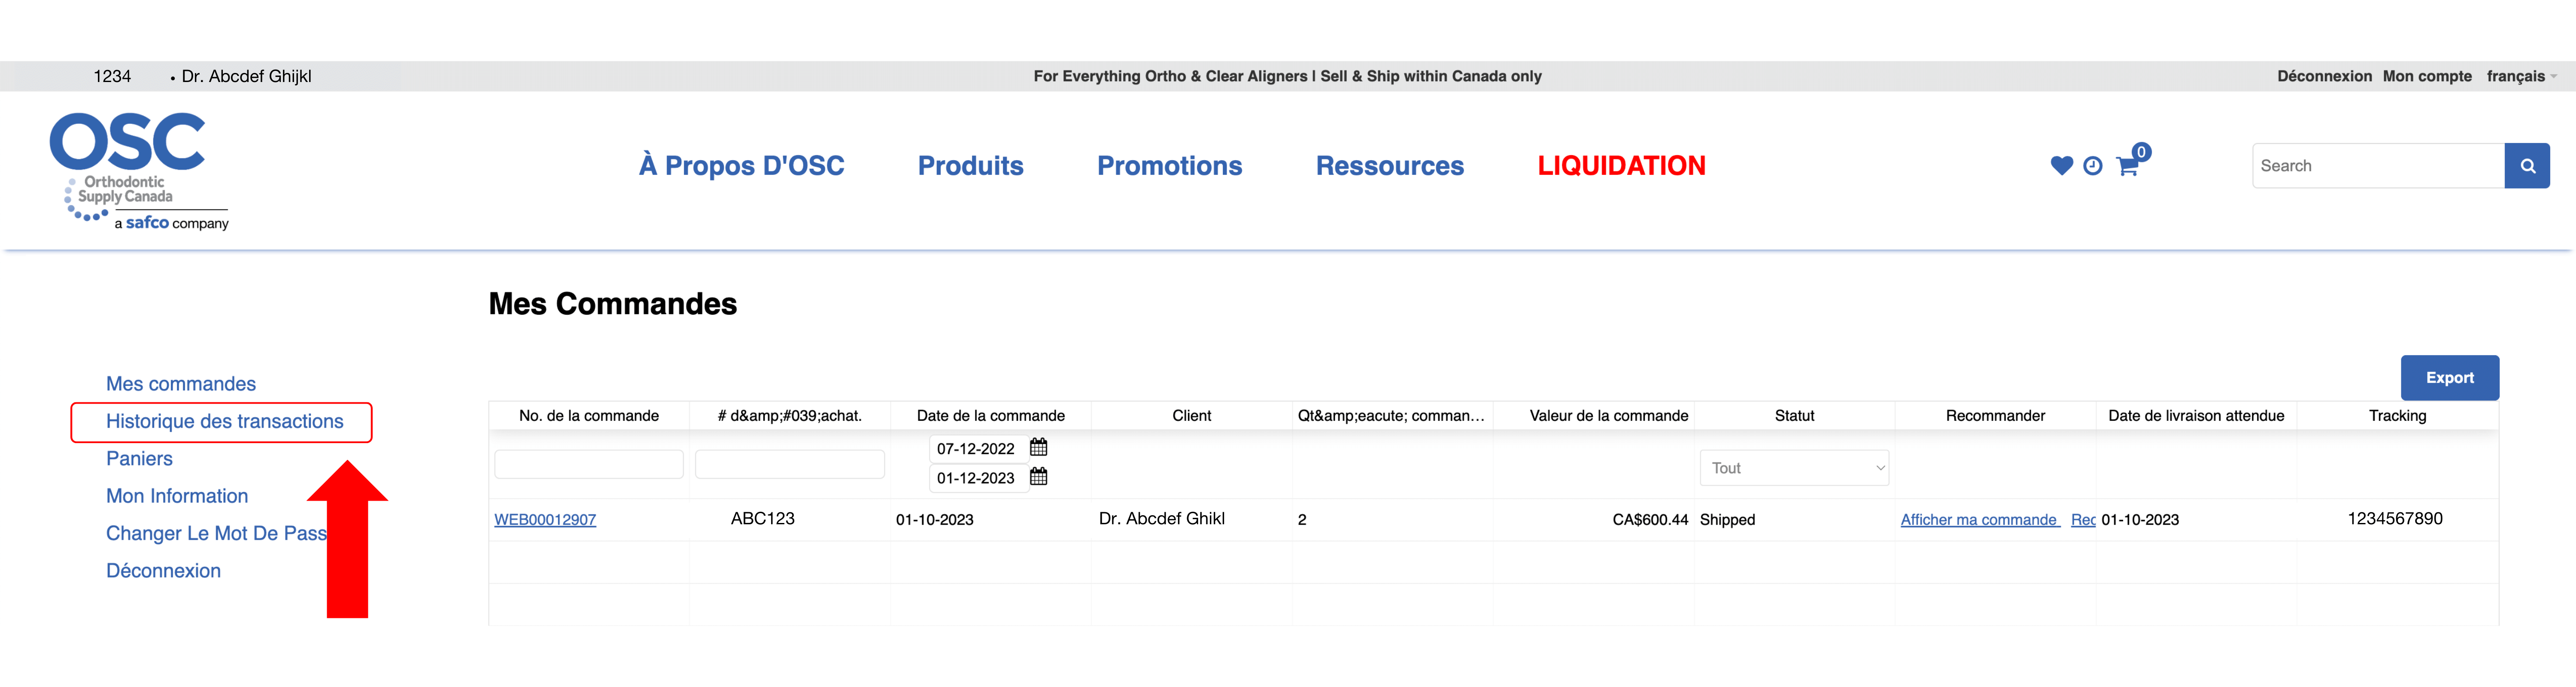This screenshot has width=2576, height=687.
Task: Open order link WEB00012907
Action: pyautogui.click(x=545, y=520)
